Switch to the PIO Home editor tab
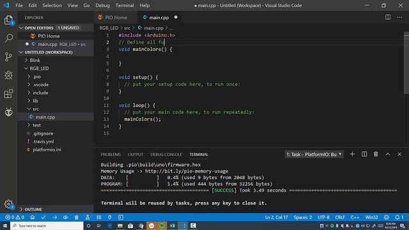The width and height of the screenshot is (409, 230). pyautogui.click(x=116, y=17)
